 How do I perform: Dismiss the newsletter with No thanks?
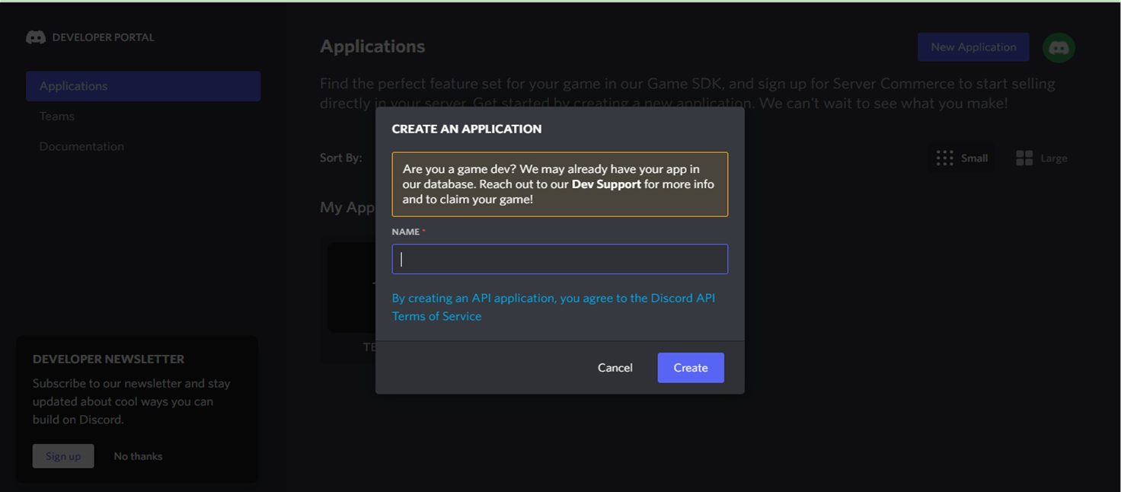tap(138, 456)
